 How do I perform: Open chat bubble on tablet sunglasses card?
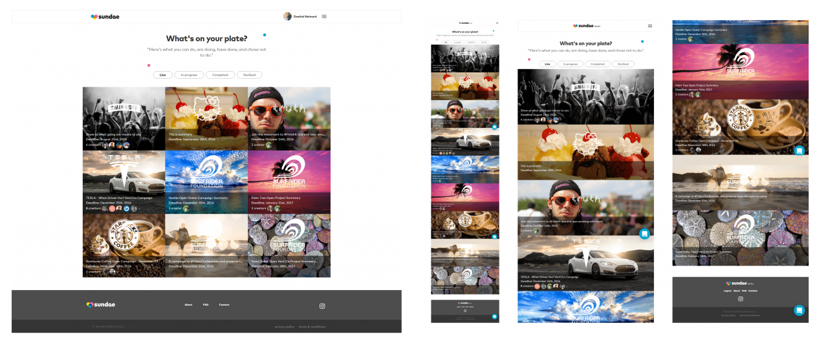tap(644, 234)
